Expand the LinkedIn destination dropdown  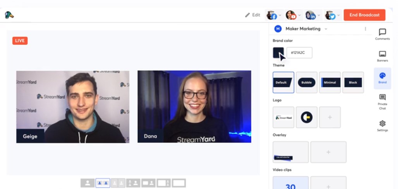pos(319,15)
